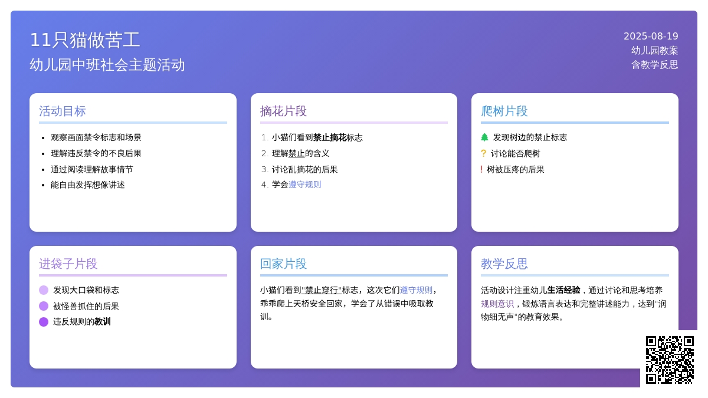The height and width of the screenshot is (398, 708).
Task: Click the QR code image
Action: pos(670,360)
